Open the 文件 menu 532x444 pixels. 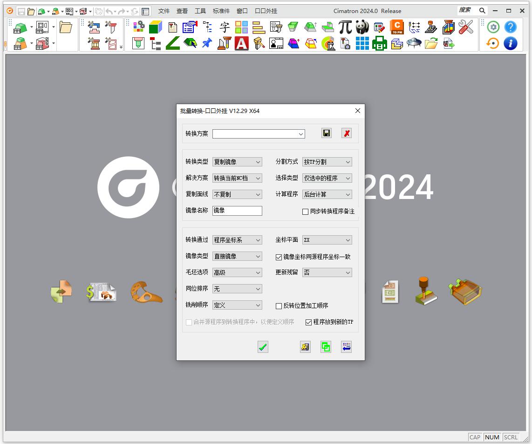pyautogui.click(x=164, y=11)
